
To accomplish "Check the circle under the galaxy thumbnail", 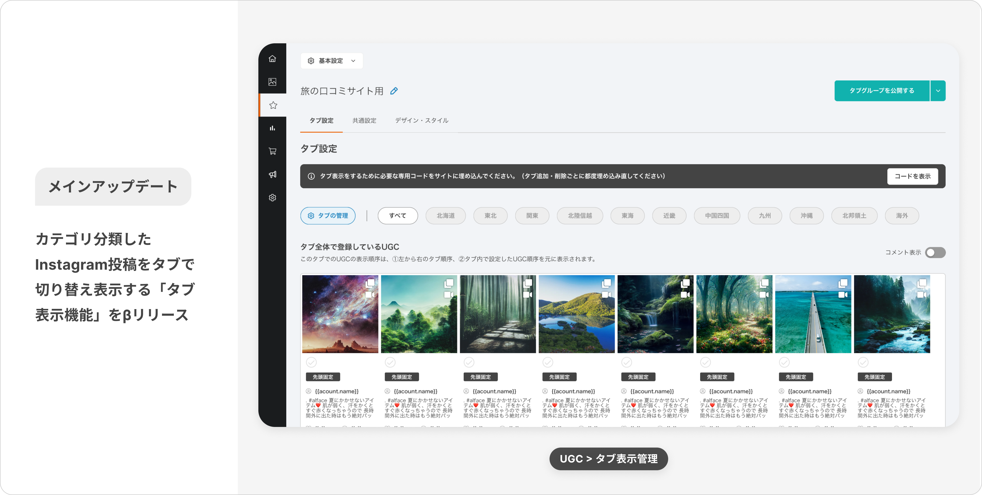I will [312, 362].
